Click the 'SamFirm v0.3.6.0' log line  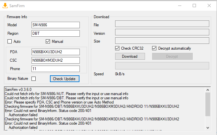18,90
